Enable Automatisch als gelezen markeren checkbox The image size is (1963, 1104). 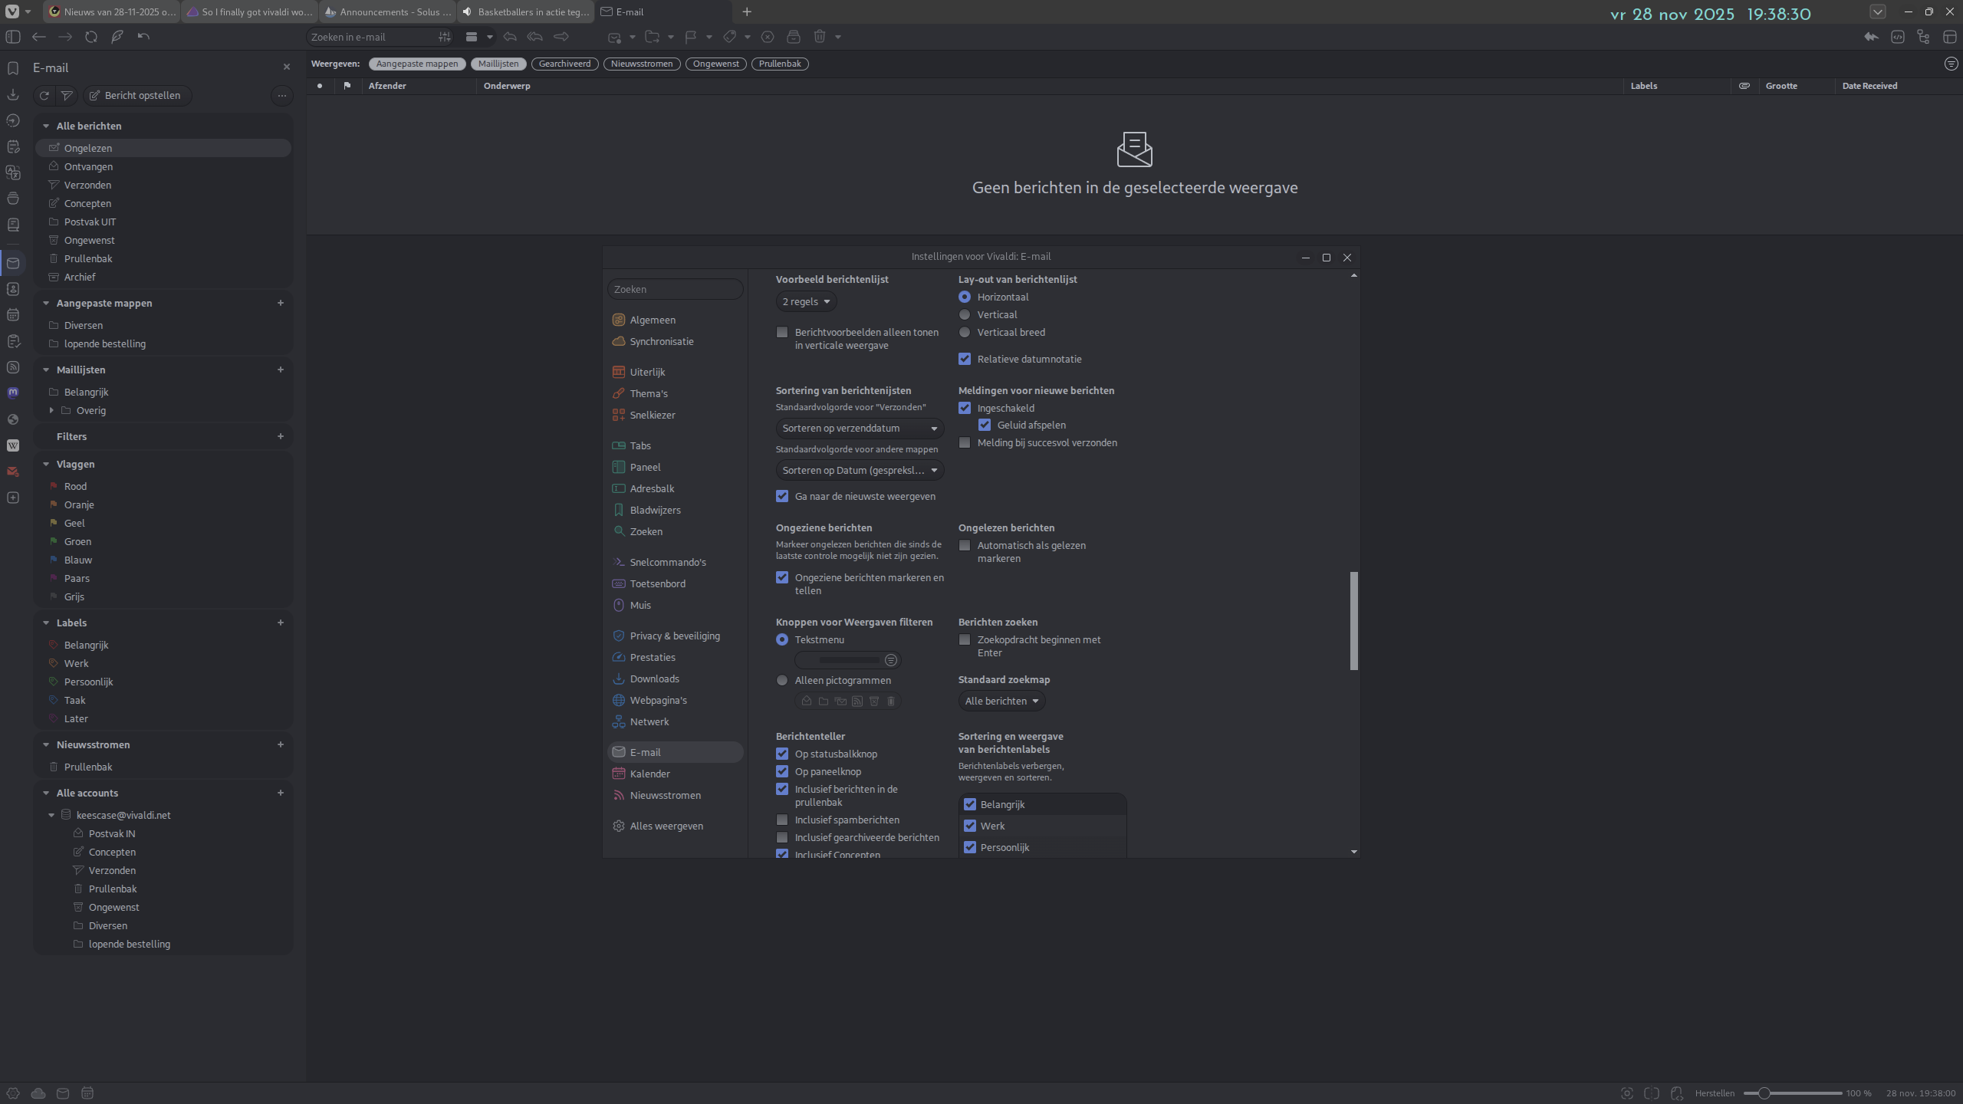tap(965, 546)
